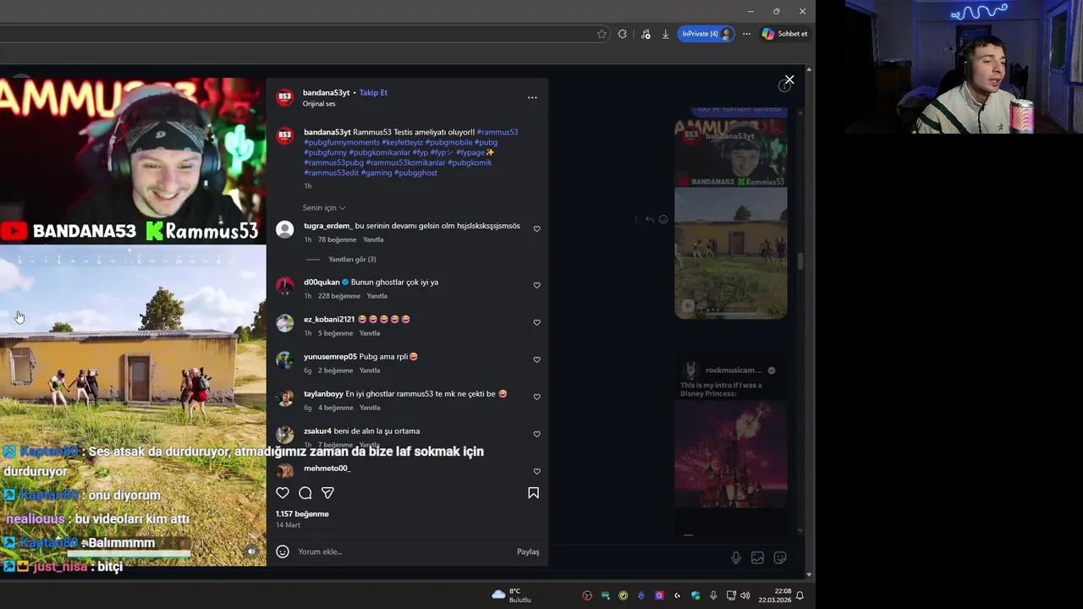This screenshot has width=1083, height=609.
Task: Like d00qukan comment heart
Action: [536, 285]
